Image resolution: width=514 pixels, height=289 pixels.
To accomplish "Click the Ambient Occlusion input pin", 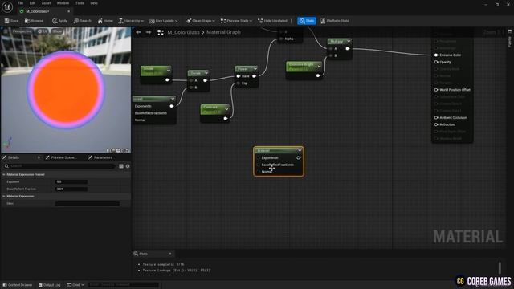I will [436, 118].
